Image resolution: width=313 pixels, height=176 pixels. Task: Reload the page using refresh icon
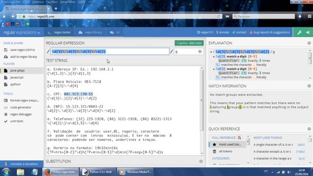coord(219,16)
